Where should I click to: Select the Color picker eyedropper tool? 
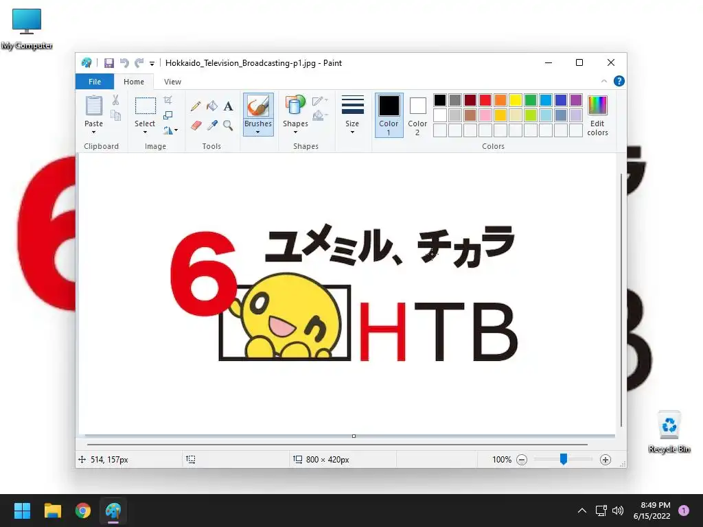[x=212, y=125]
